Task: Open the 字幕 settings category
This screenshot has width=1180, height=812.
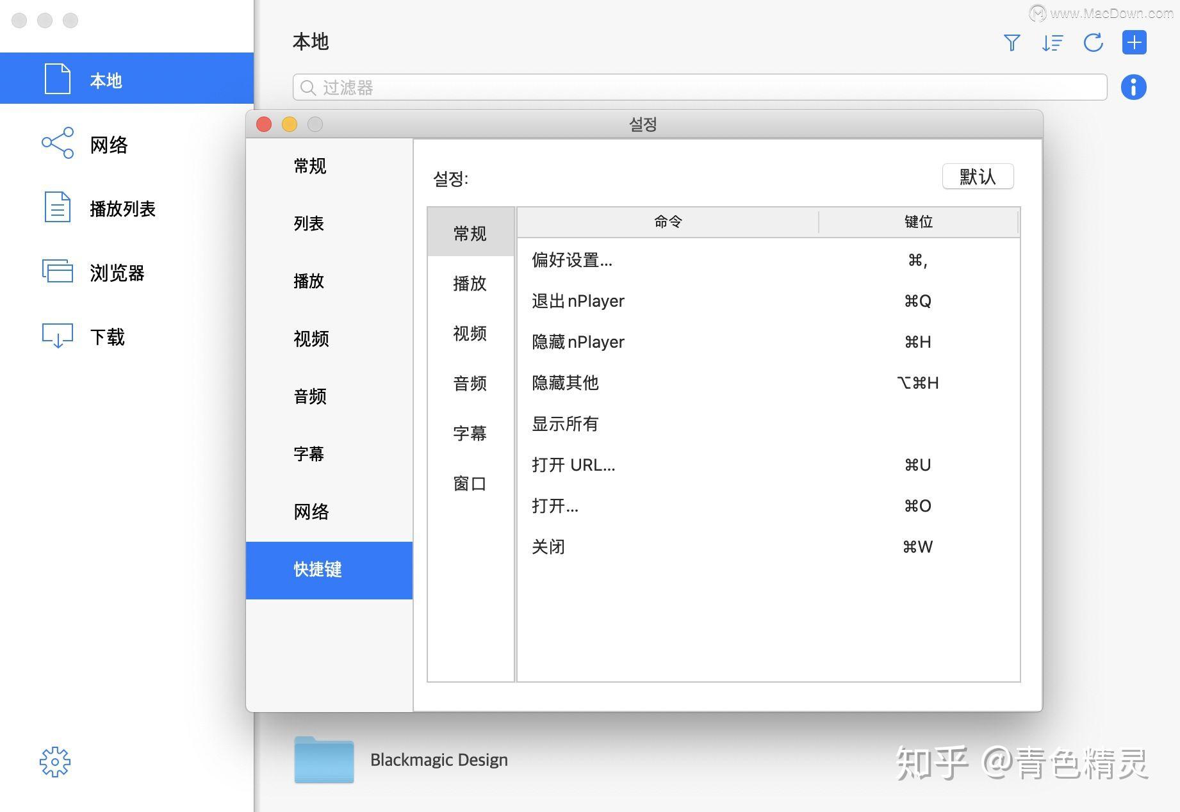Action: [x=309, y=453]
